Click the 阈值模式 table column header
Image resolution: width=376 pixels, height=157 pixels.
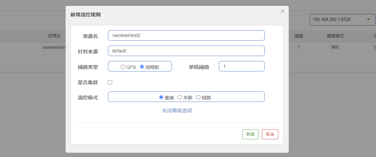click(335, 36)
